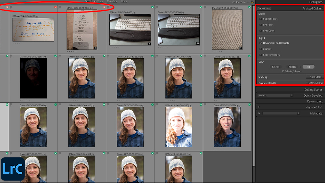Click the comment badge on the receipt photo 0003
The image size is (325, 183).
pyautogui.click(x=95, y=48)
